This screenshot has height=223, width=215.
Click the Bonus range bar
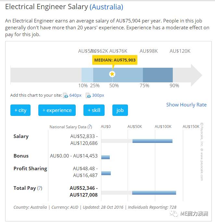click(106, 157)
